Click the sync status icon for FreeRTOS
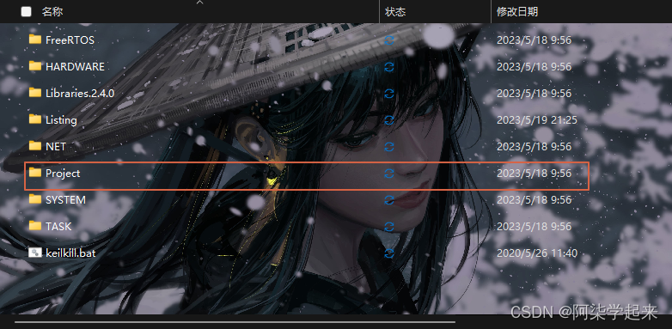Viewport: 672px width, 329px height. point(389,40)
